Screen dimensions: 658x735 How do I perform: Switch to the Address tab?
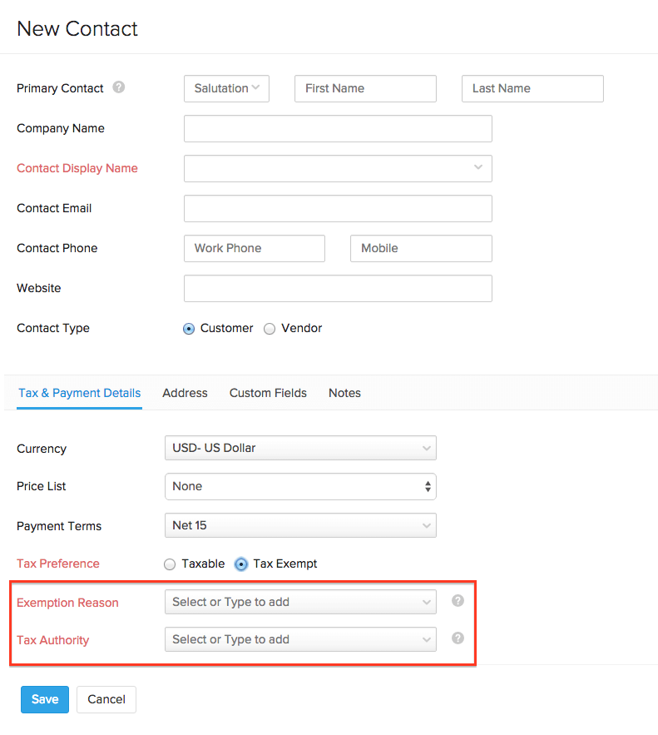point(185,393)
